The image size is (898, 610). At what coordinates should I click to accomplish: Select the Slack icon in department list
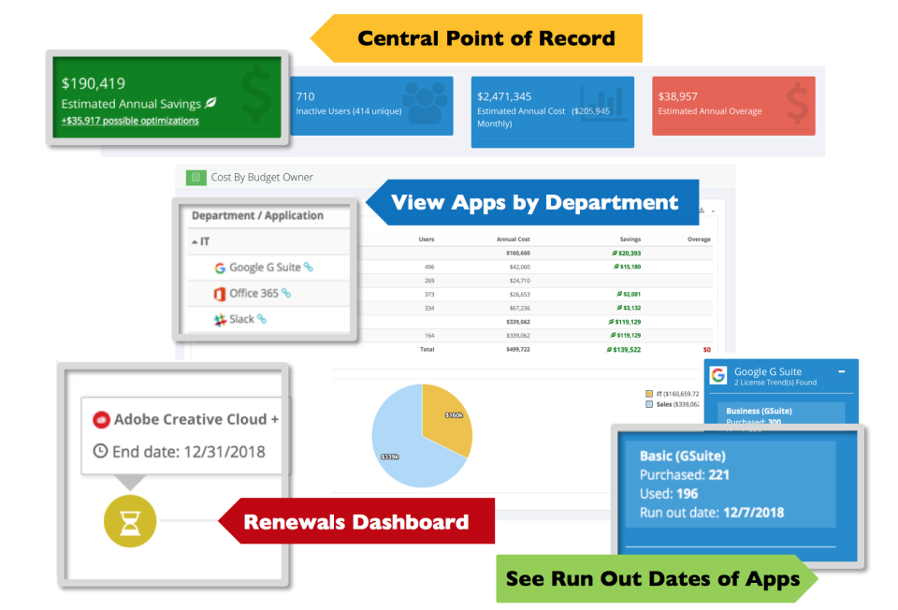click(220, 320)
